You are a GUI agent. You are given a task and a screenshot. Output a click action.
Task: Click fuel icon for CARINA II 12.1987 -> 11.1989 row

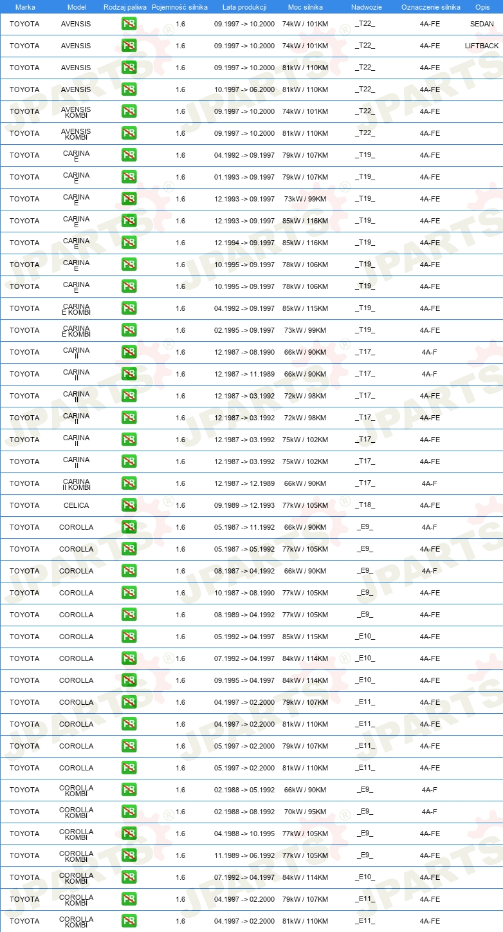129,374
